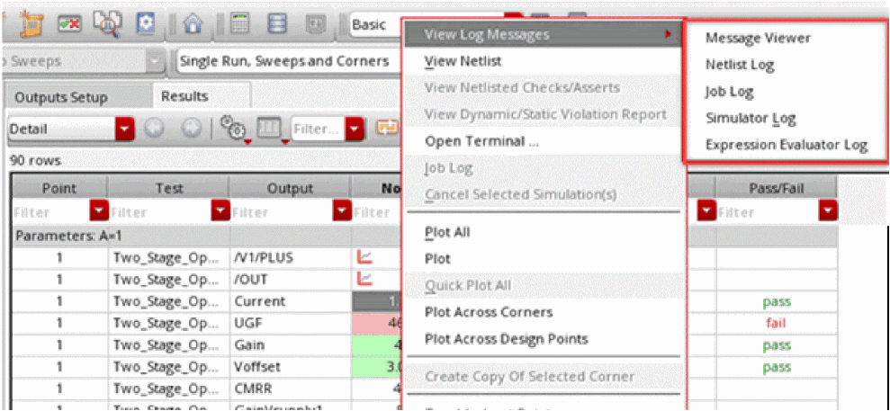Open Expression Evaluator Log from the submenu
This screenshot has height=411, width=890.
(786, 145)
